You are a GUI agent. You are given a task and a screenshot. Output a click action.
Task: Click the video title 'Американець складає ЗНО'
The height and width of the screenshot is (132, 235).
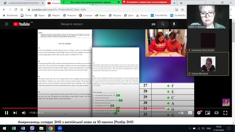pos(76,122)
